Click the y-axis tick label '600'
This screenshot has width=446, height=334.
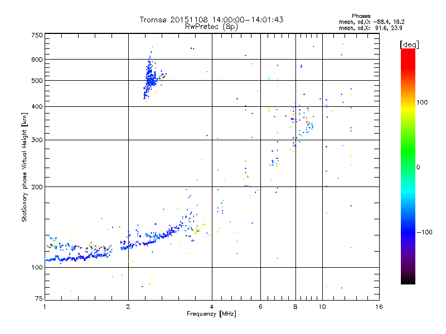tap(37, 60)
